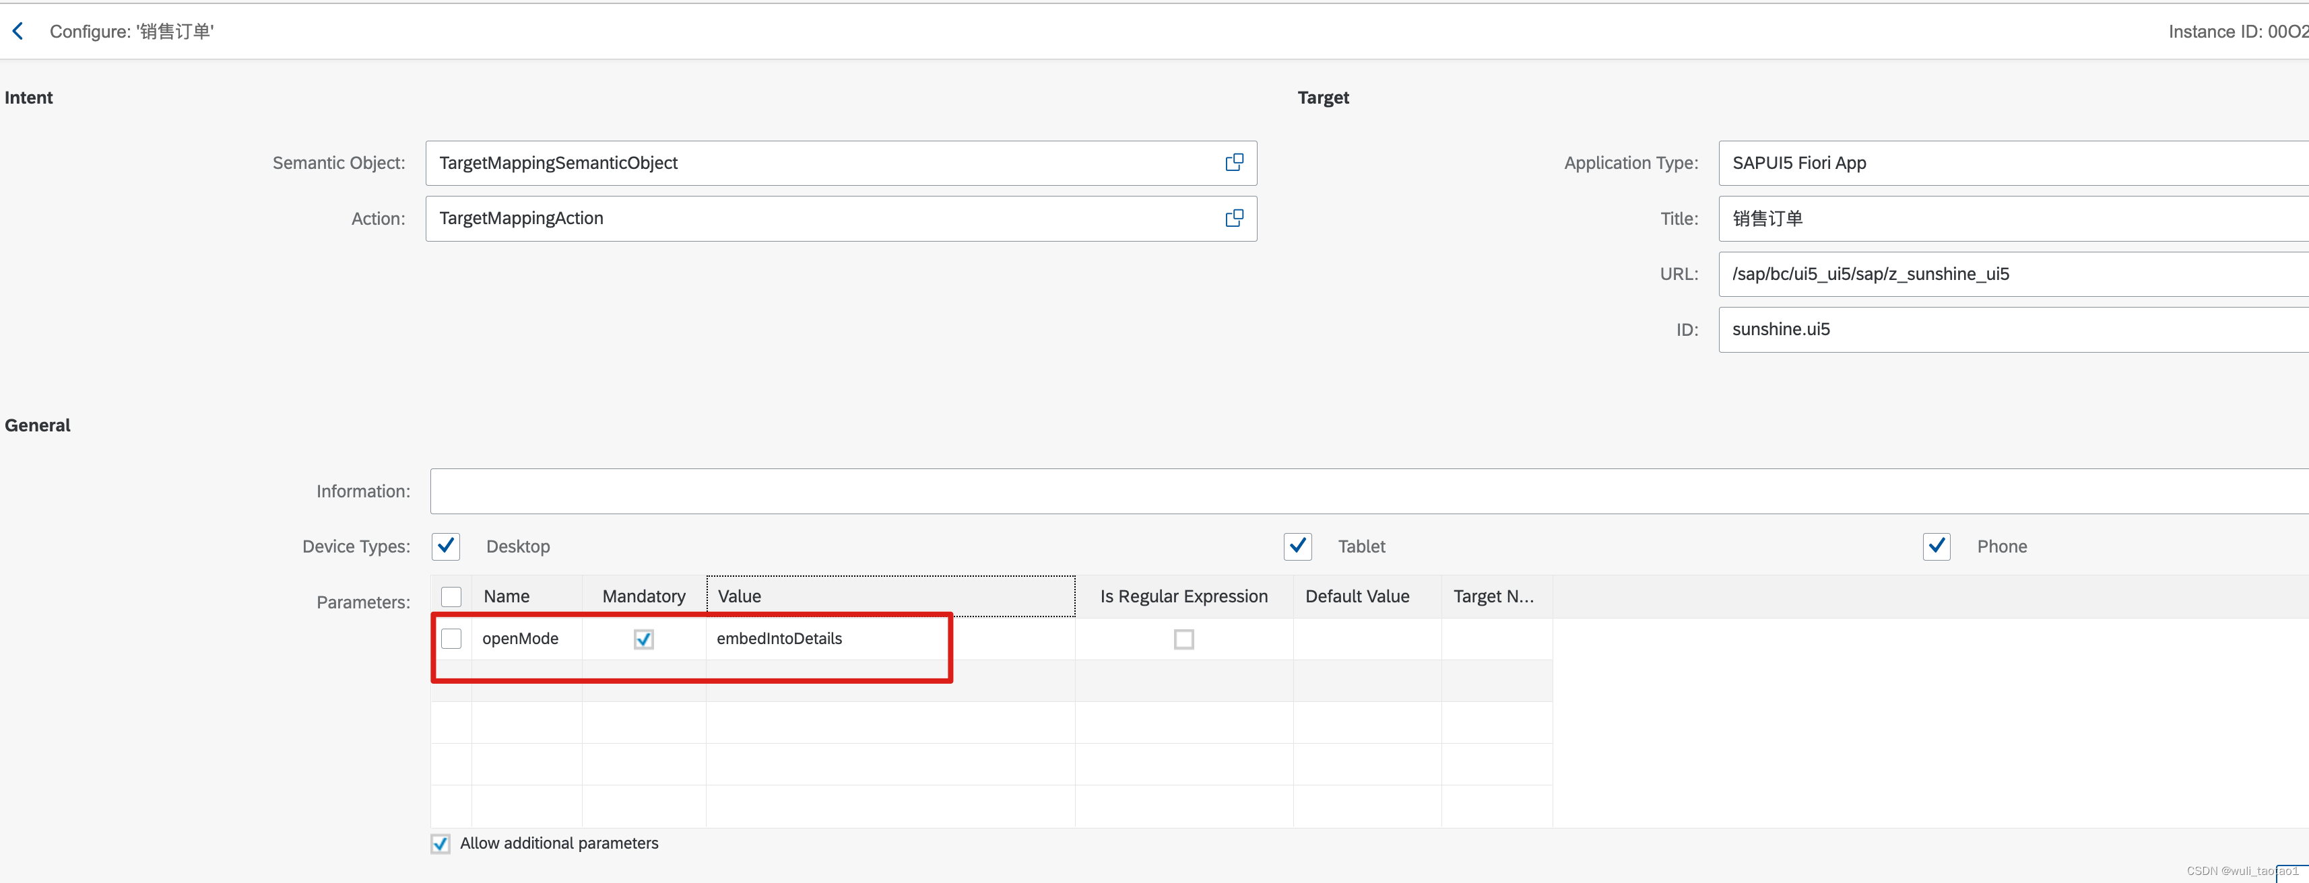Enable Is Regular Expression for openMode row
Screen dimensions: 2309x883
1183,639
